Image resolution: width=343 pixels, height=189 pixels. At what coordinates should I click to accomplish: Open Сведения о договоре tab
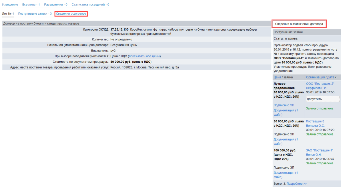point(71,13)
